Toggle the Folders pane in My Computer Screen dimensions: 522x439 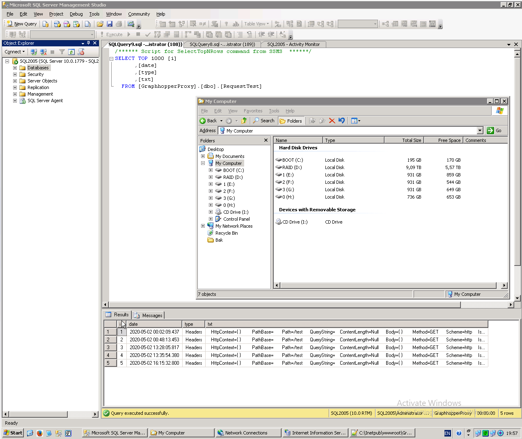(x=291, y=120)
